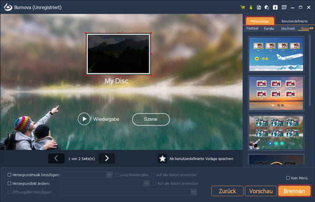This screenshot has height=202, width=315.
Task: Open the shopping cart purchase icon
Action: [243, 8]
